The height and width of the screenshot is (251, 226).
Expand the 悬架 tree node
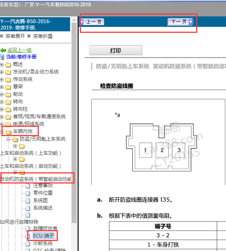1,87
